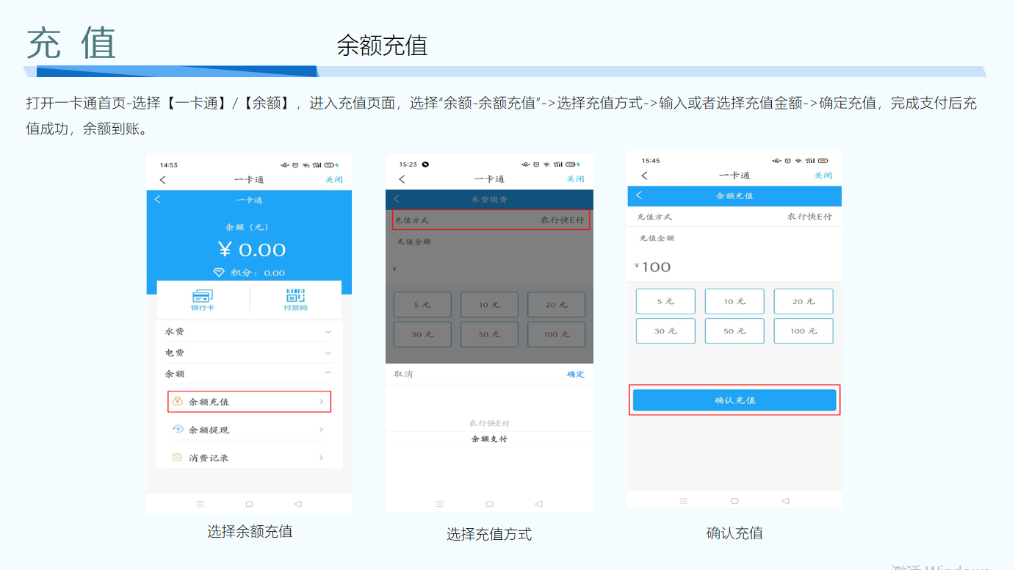The image size is (1015, 570).
Task: Choose 余额支付 in the payment picker
Action: point(489,439)
